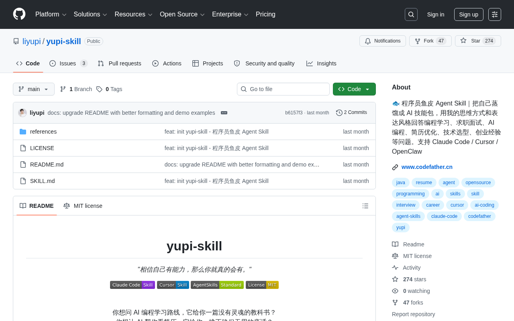The width and height of the screenshot is (514, 321).
Task: Open the liyupi owner link
Action: click(x=32, y=41)
